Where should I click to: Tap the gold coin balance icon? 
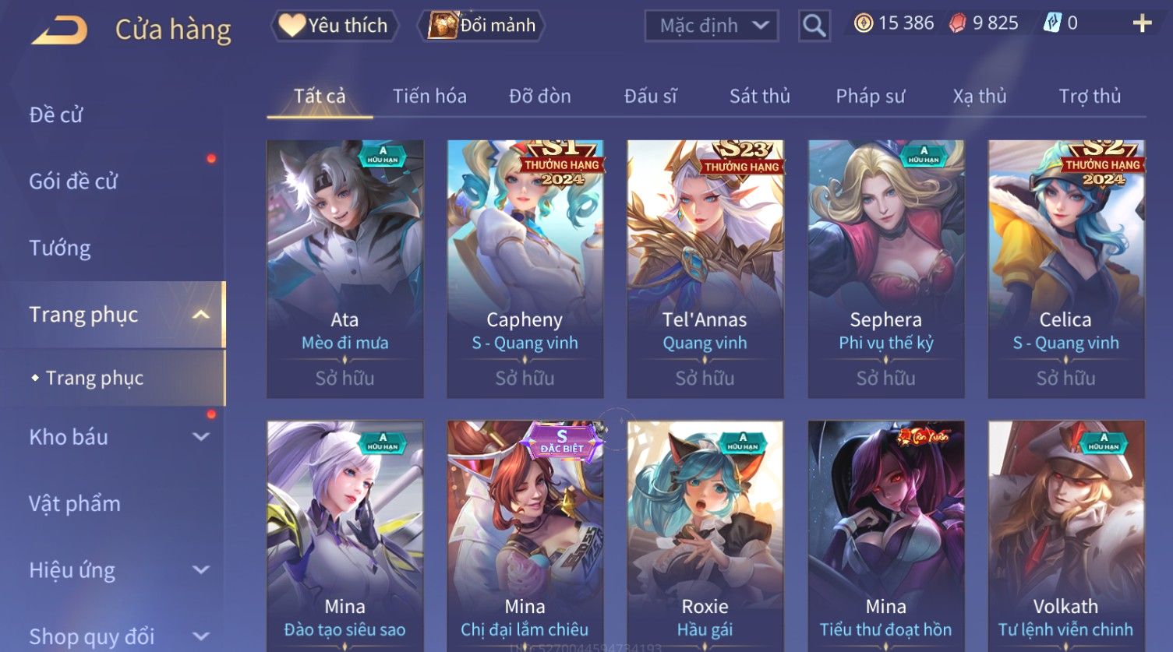863,23
